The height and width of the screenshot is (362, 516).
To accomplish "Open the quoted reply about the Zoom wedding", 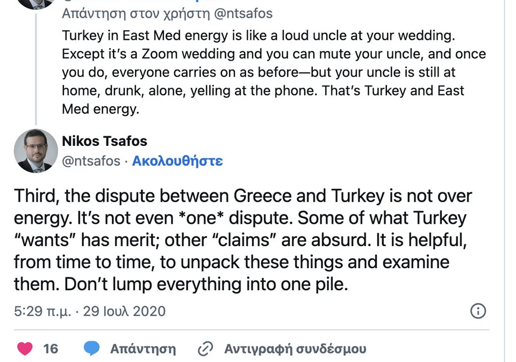I will tap(269, 72).
